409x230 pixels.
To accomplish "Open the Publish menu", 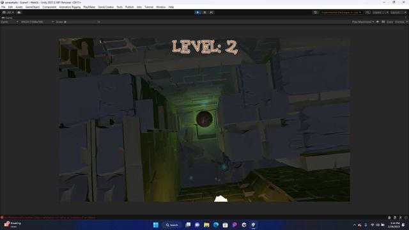I will 129,7.
